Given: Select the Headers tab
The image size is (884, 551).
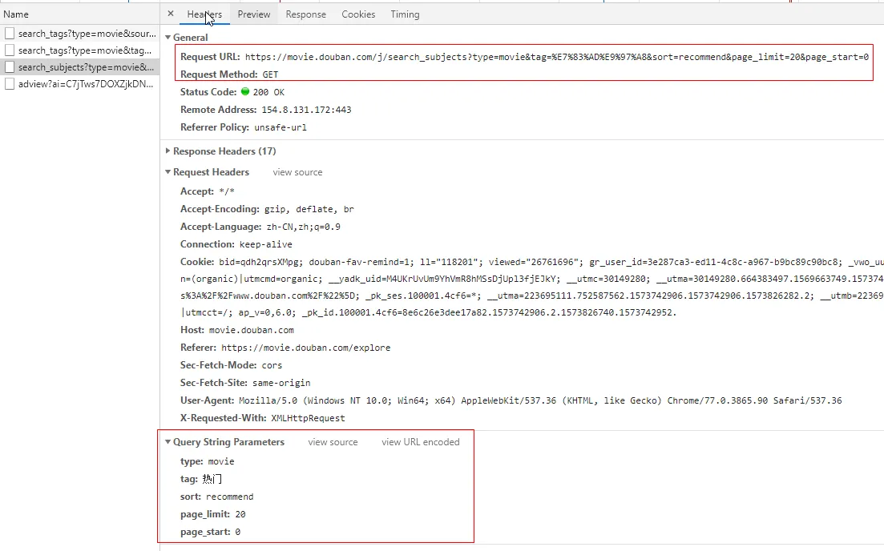Looking at the screenshot, I should click(x=204, y=14).
